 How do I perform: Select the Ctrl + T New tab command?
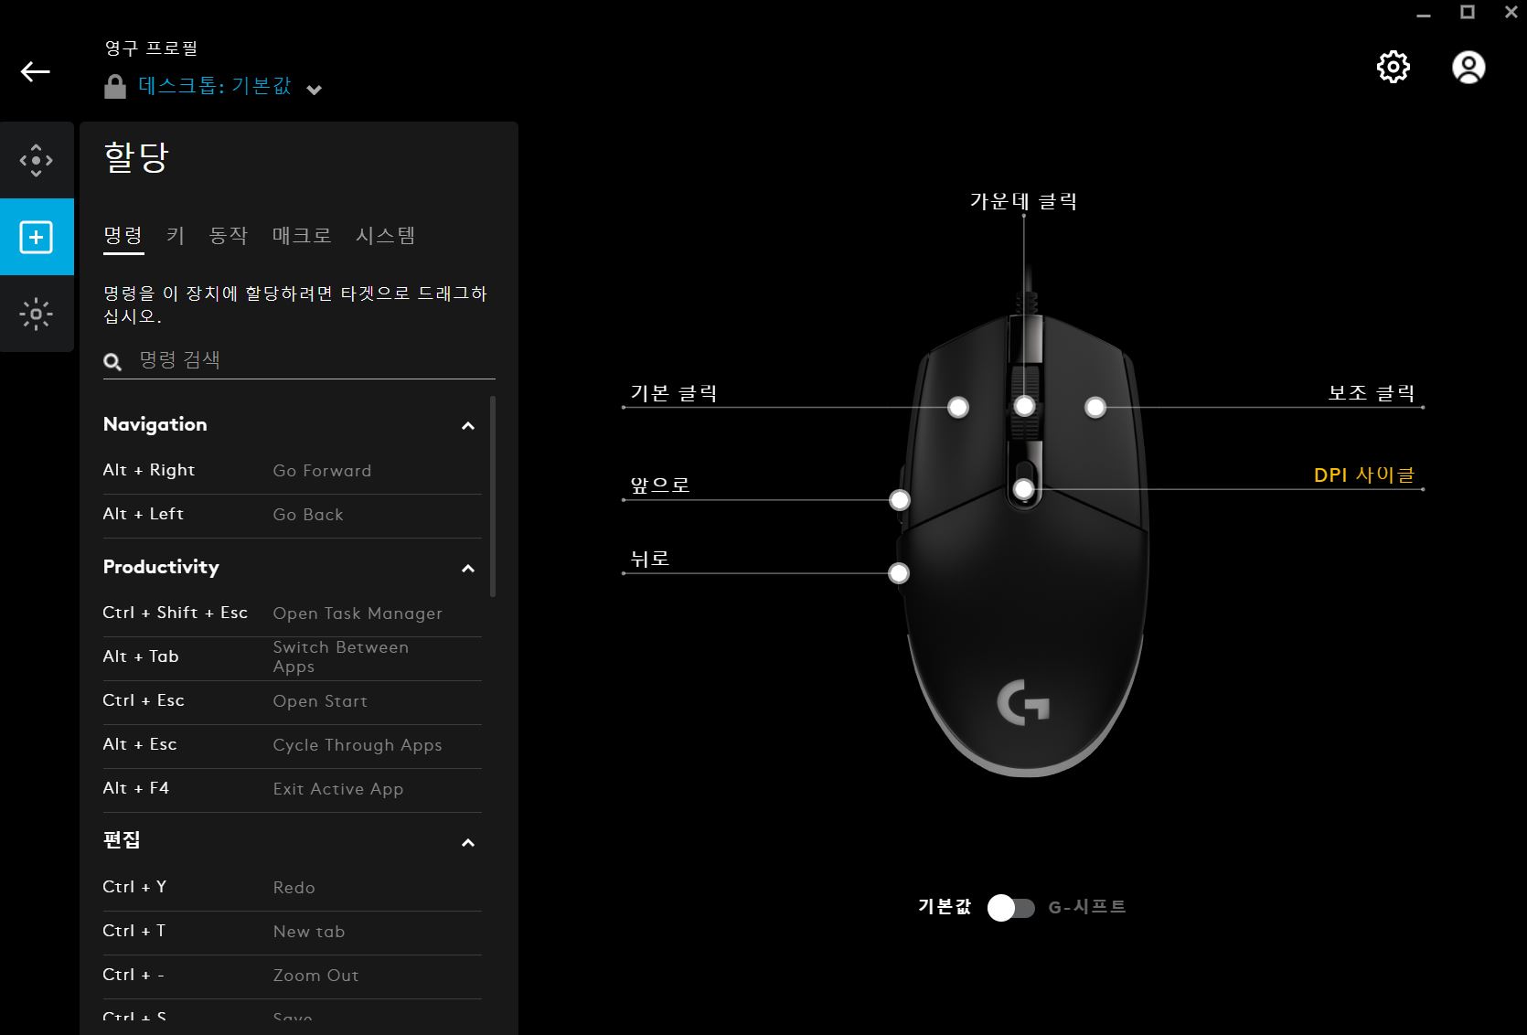pos(292,932)
